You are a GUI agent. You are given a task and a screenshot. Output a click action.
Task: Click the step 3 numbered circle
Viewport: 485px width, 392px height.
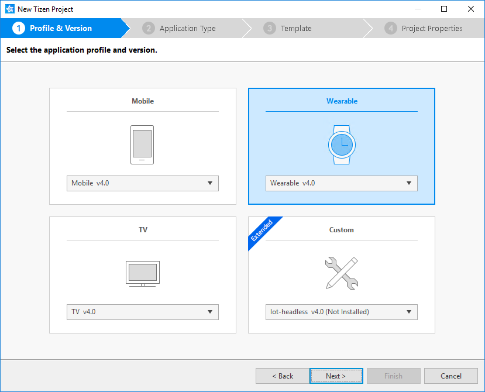[269, 27]
